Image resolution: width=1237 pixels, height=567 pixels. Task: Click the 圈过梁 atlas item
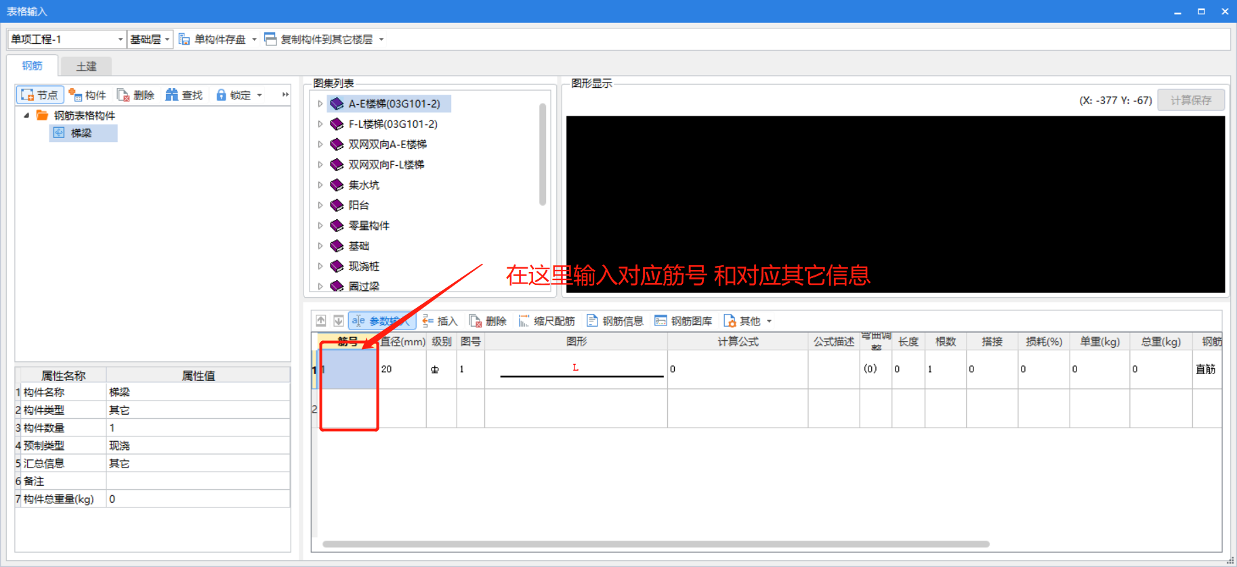pyautogui.click(x=364, y=286)
